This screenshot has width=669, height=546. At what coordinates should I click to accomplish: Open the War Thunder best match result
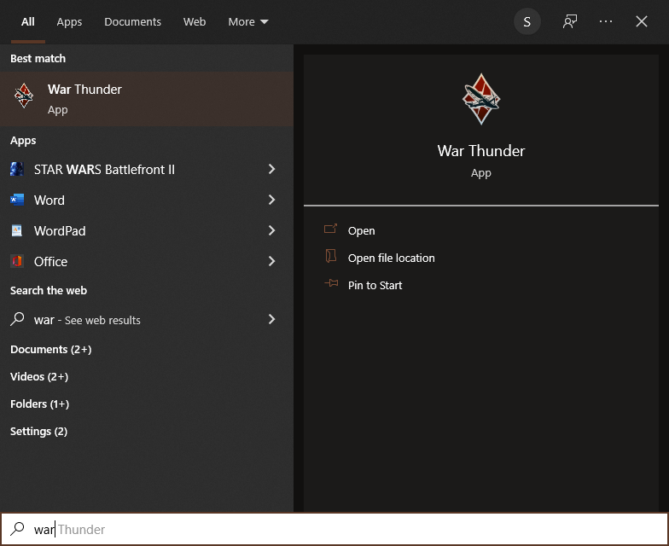coord(147,99)
